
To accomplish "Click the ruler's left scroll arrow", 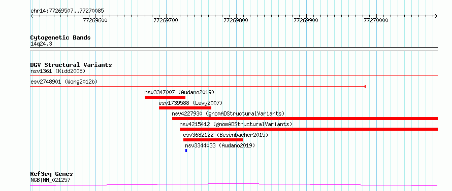I will pos(31,16).
